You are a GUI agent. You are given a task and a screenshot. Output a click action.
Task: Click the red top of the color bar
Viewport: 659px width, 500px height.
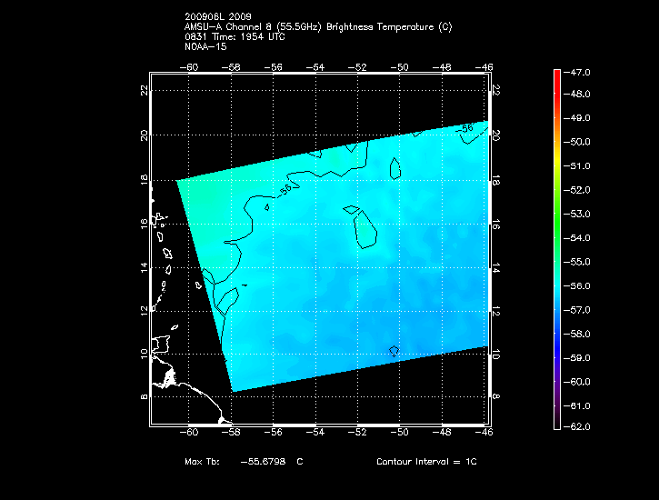556,77
